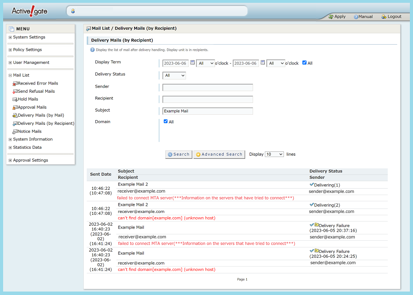This screenshot has width=413, height=295.
Task: Click the Approval Mails icon in sidebar
Action: click(15, 108)
